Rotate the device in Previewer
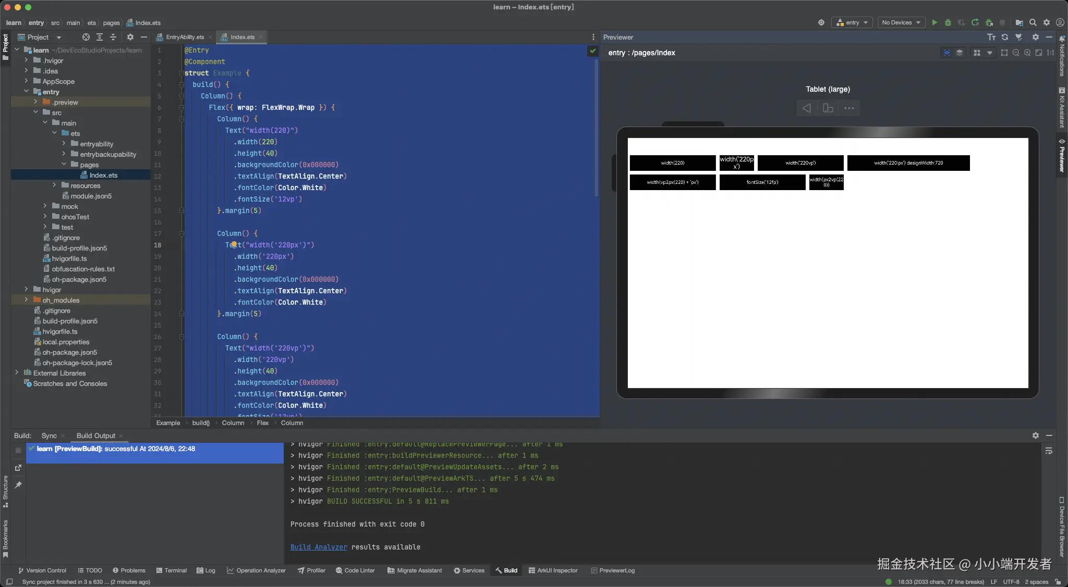 [x=828, y=108]
